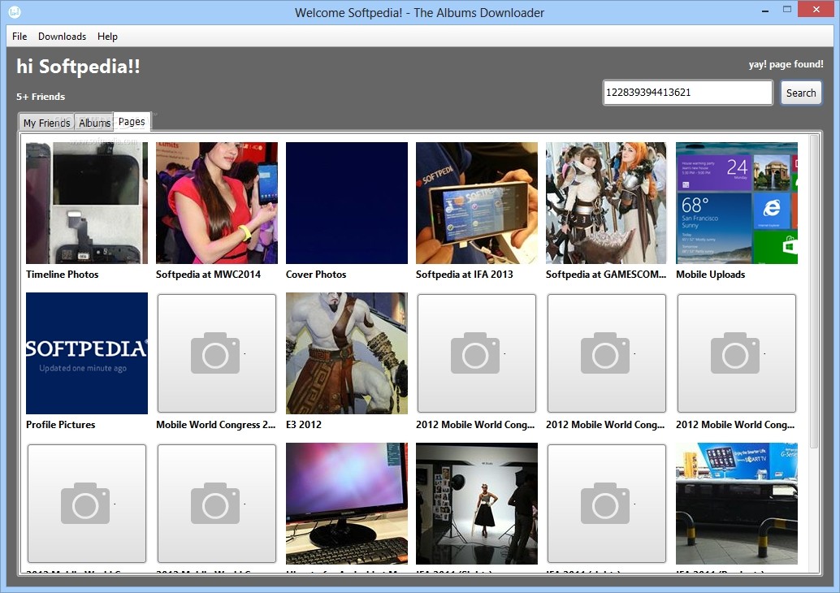Click the Search button
Image resolution: width=840 pixels, height=593 pixels.
(x=801, y=93)
